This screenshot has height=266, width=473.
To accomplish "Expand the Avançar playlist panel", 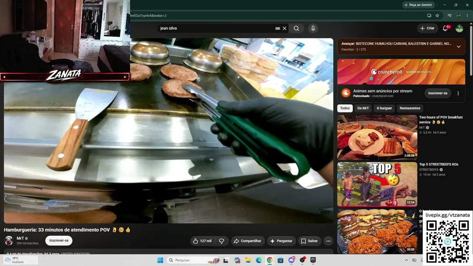I will pos(459,47).
